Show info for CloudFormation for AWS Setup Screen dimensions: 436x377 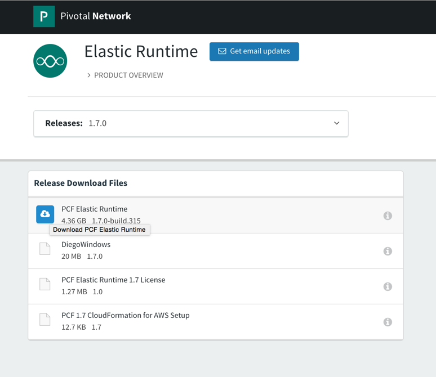(388, 322)
